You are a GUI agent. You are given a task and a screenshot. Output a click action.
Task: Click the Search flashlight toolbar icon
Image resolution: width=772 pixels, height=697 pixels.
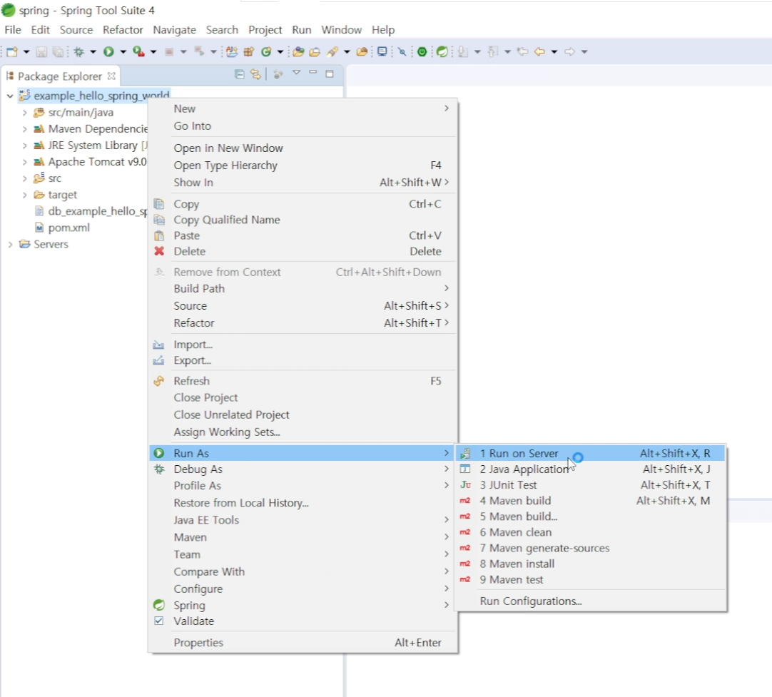tap(332, 51)
